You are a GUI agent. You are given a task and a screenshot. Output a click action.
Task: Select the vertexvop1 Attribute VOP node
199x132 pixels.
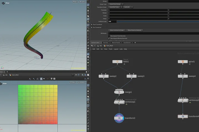[119, 102]
